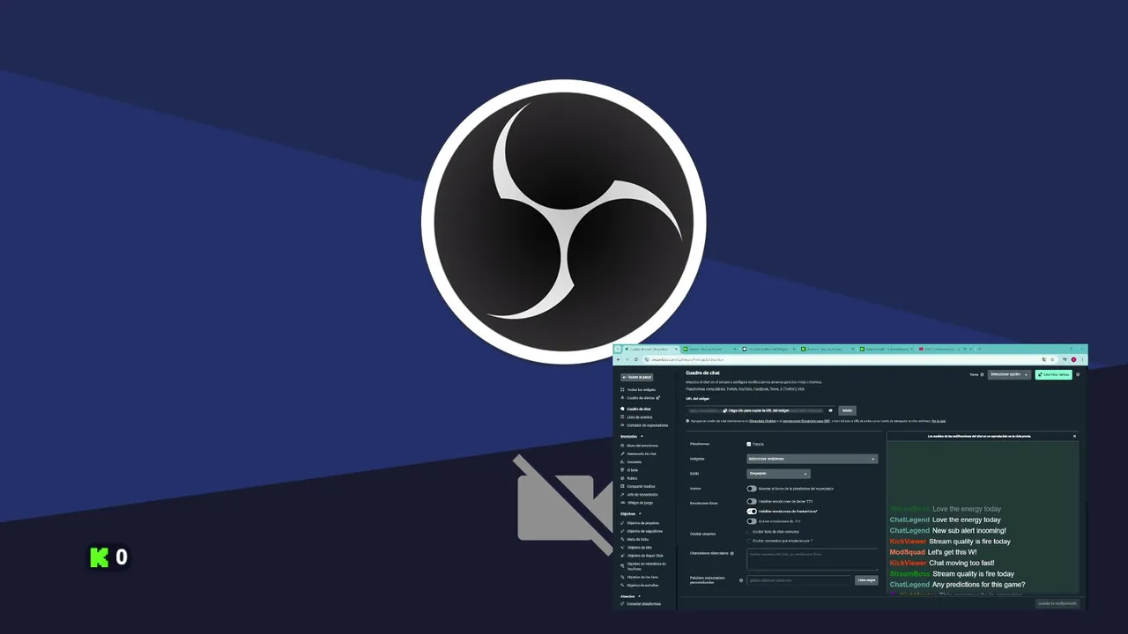This screenshot has width=1128, height=634.
Task: Close the chat preview notice banner
Action: click(x=1074, y=436)
